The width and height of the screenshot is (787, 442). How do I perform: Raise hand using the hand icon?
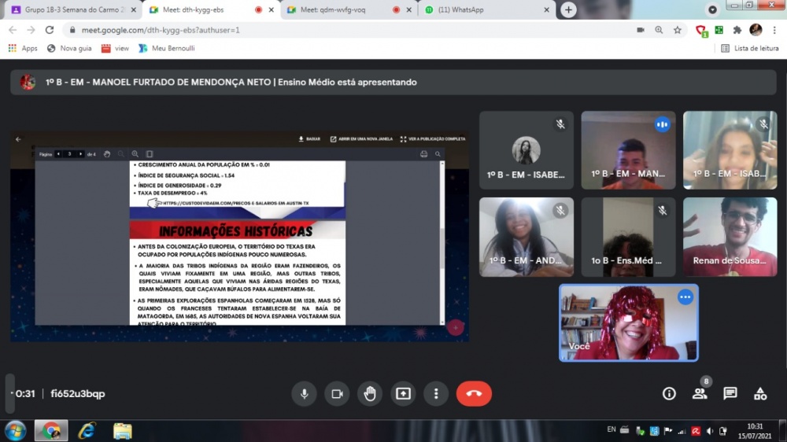[370, 394]
